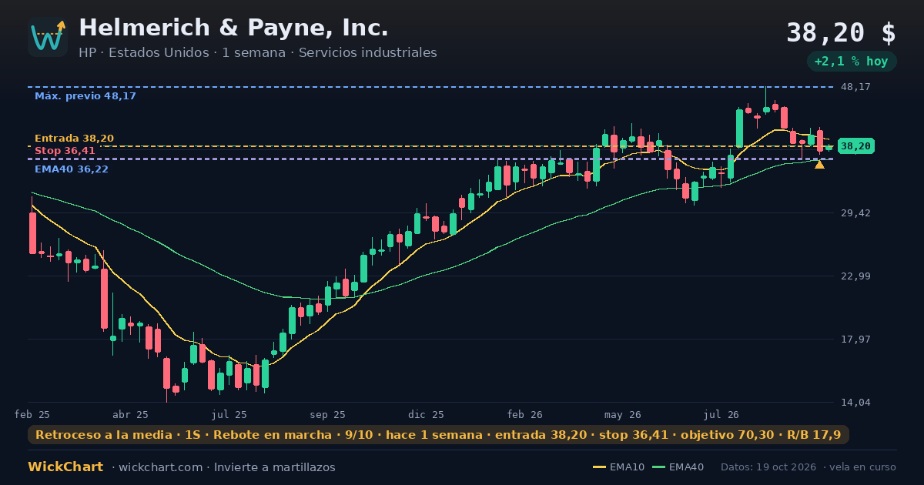Click the +2,1 % hoy badge

[852, 62]
